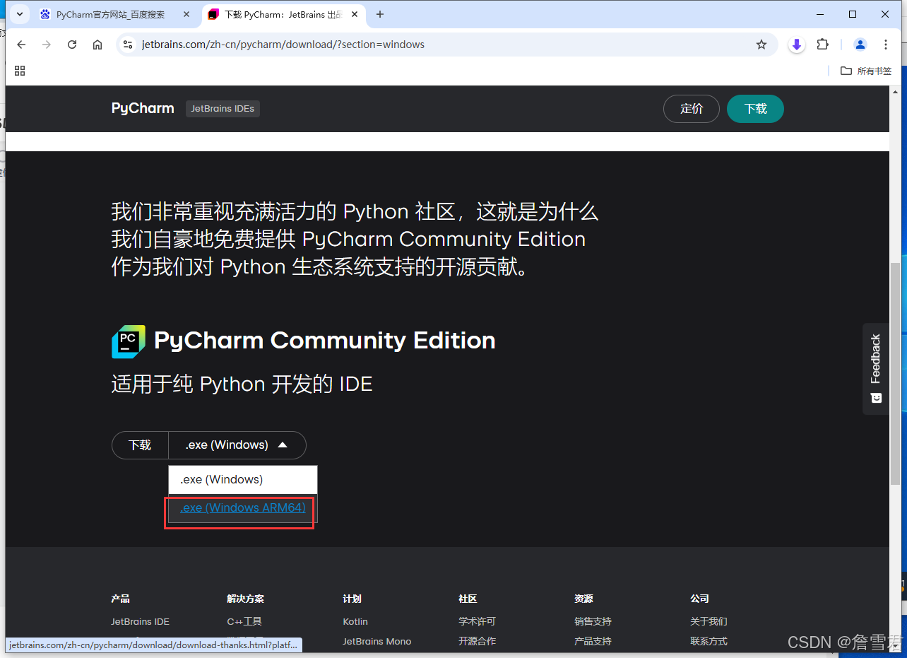Bookmark this page with the star icon
The width and height of the screenshot is (907, 658).
click(761, 45)
